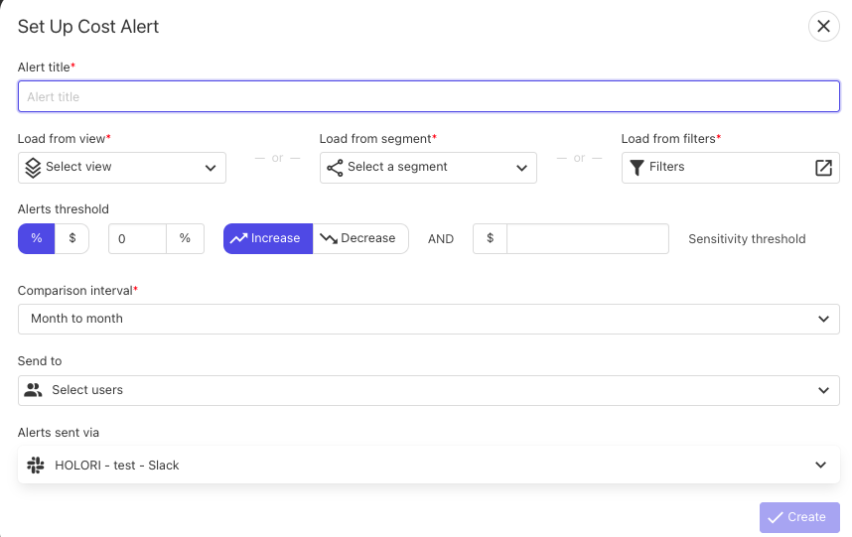
Task: Click the Select users chevron arrow
Action: click(823, 390)
